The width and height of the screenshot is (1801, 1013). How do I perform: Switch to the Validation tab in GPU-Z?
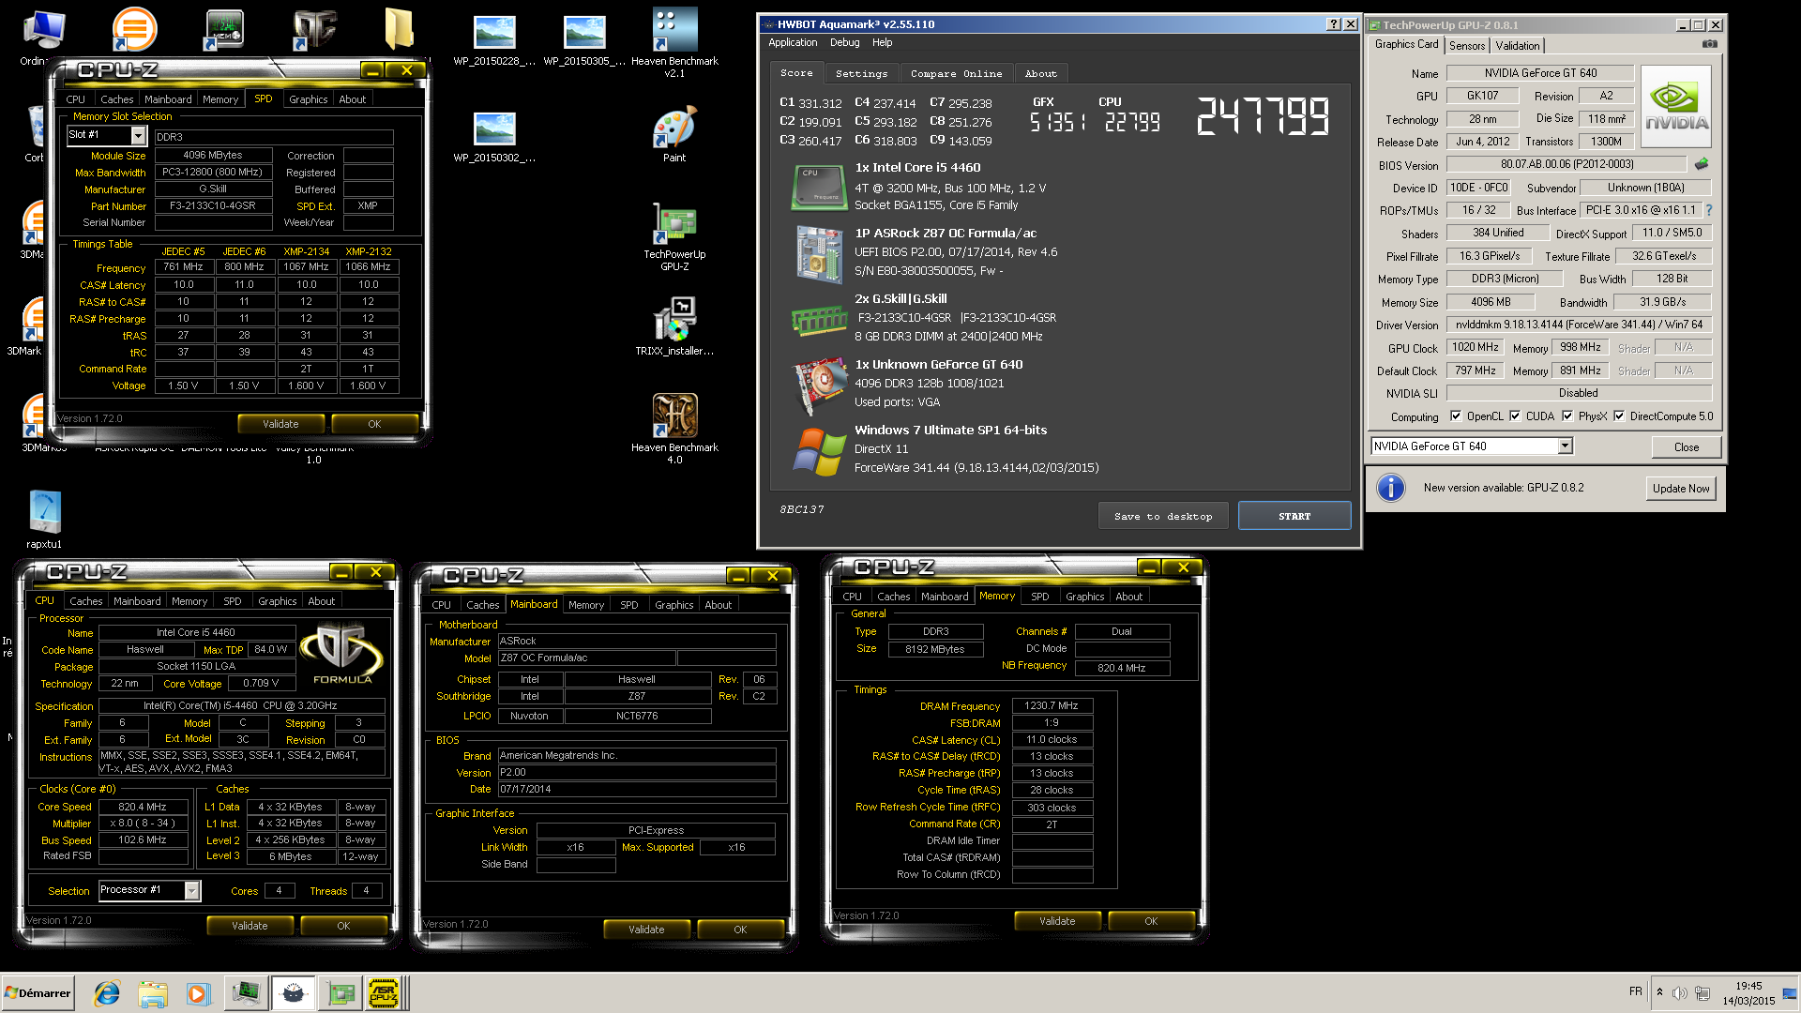pyautogui.click(x=1517, y=46)
